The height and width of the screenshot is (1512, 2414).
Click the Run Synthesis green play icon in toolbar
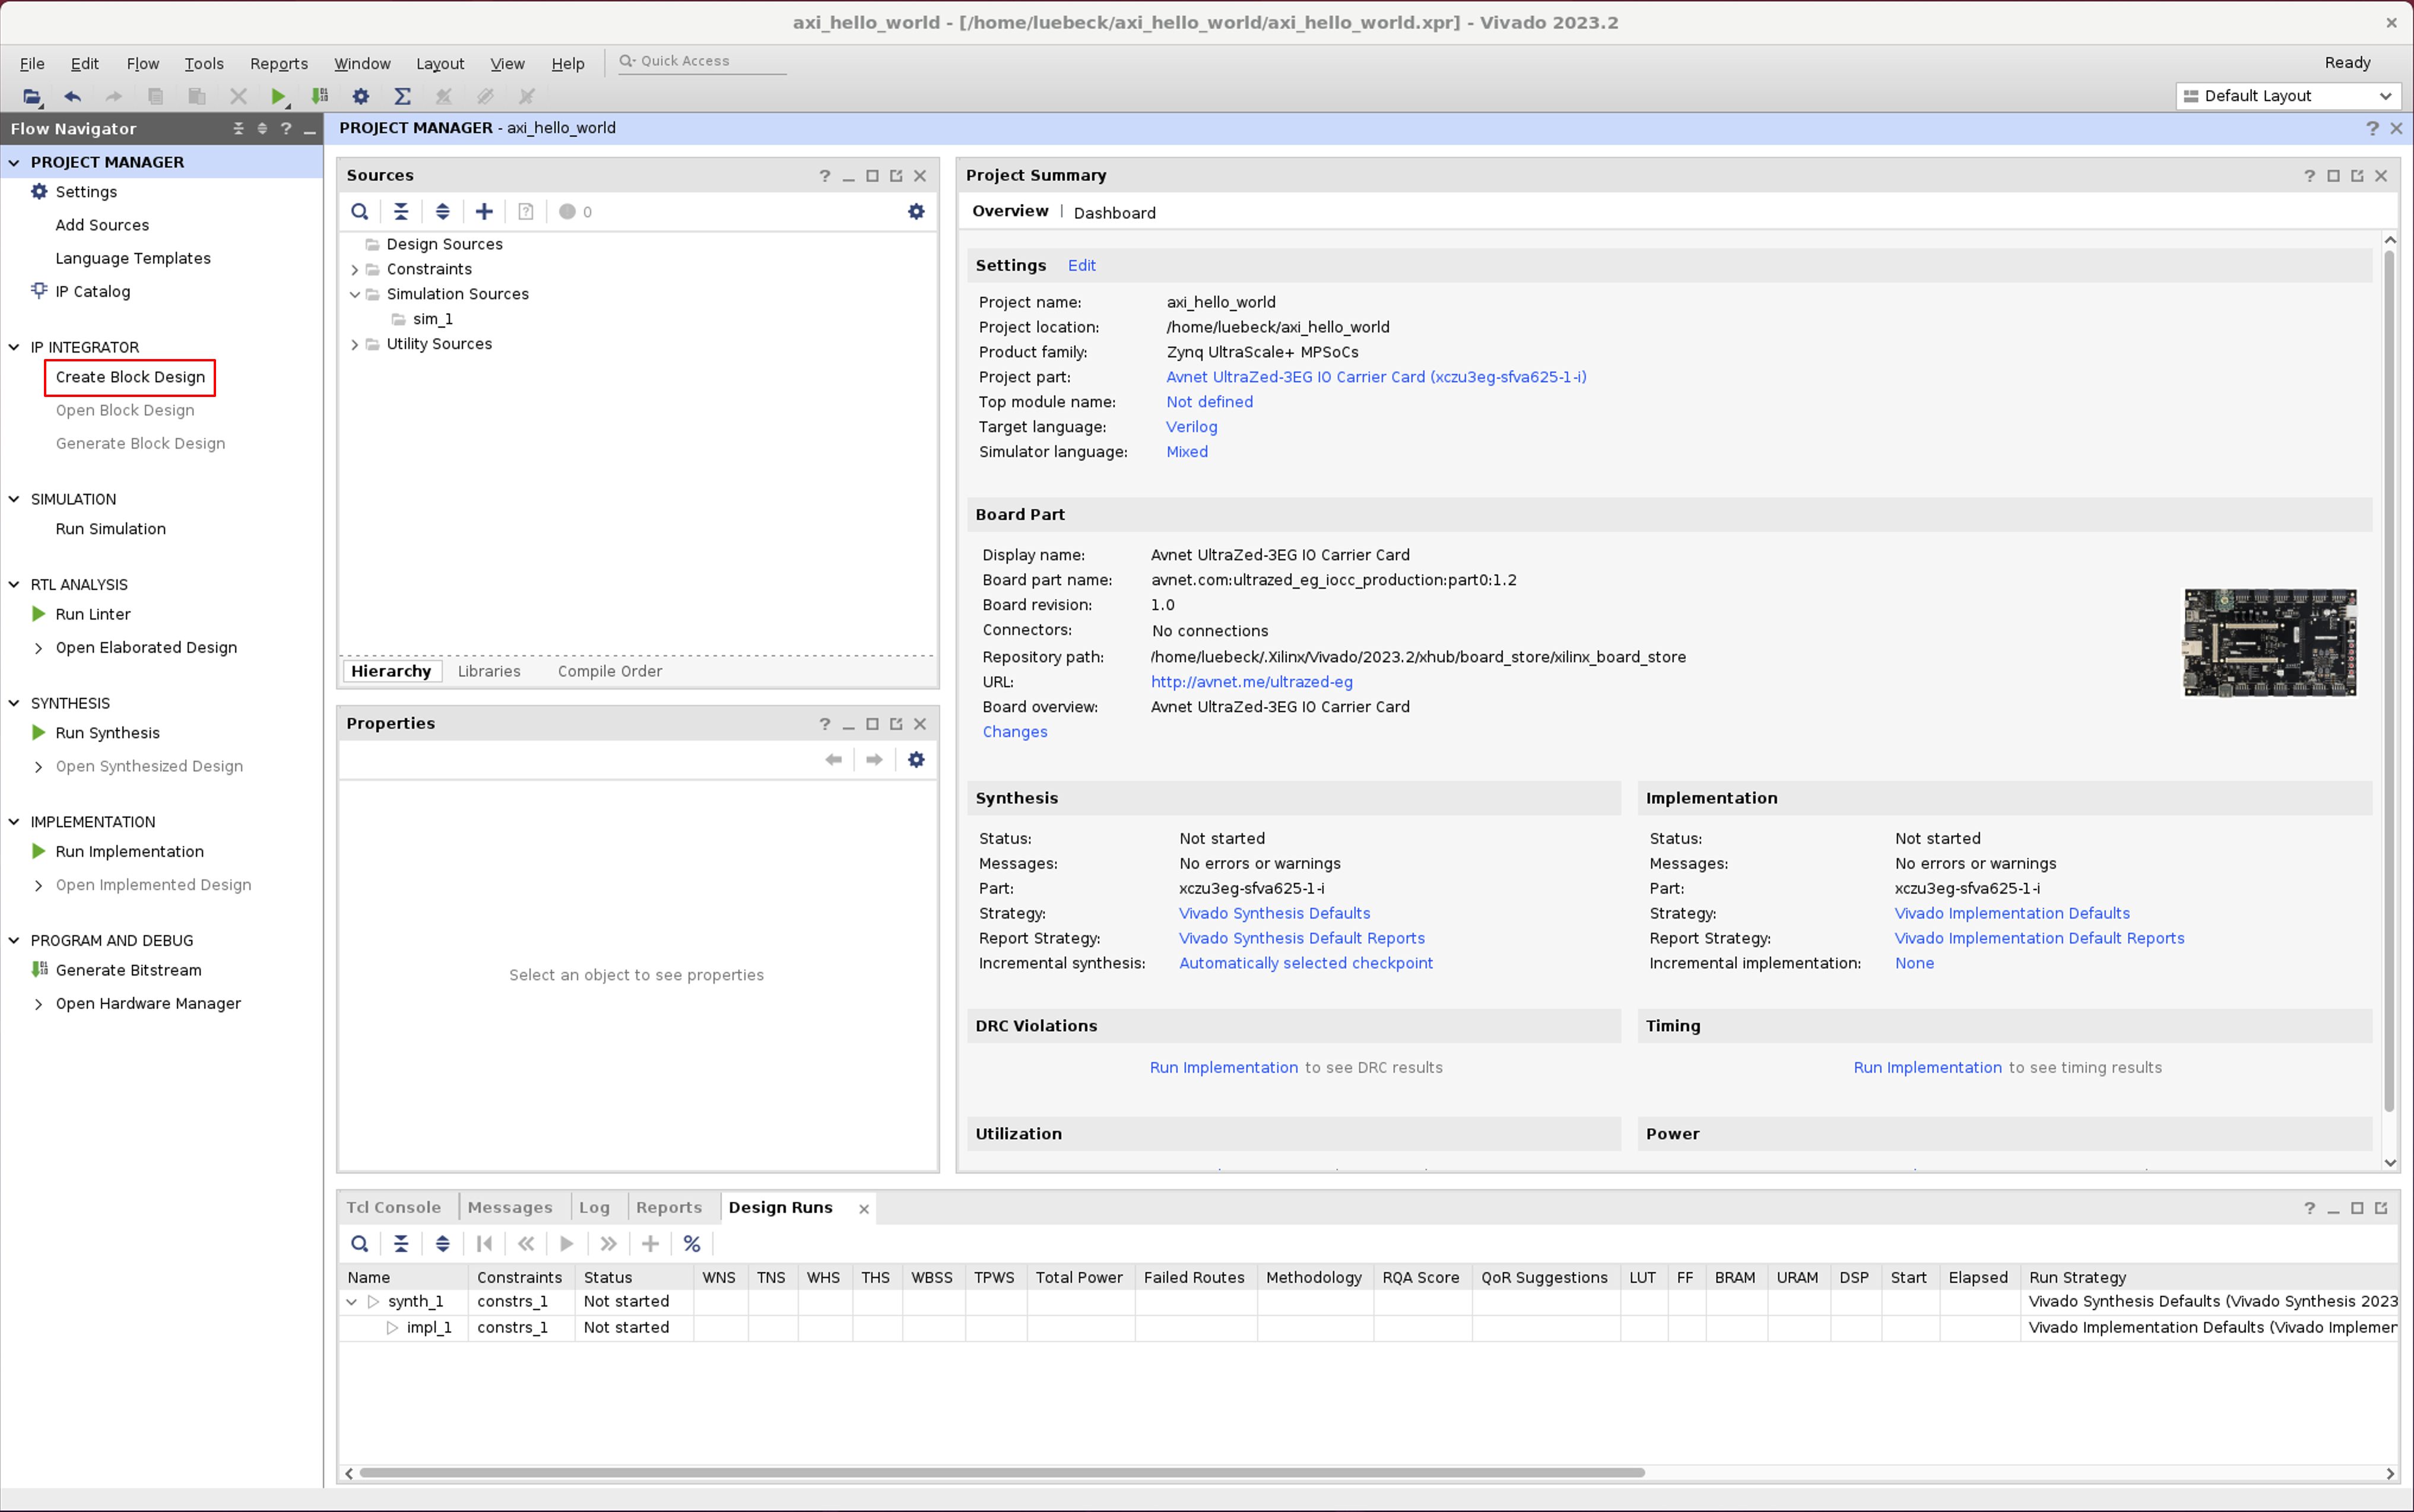pyautogui.click(x=278, y=96)
